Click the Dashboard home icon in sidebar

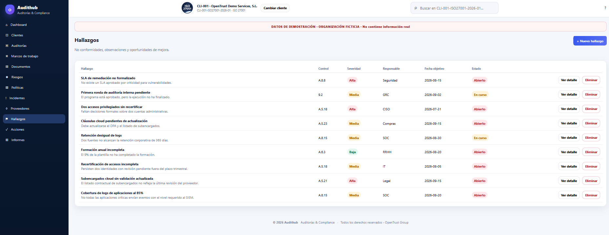(x=7, y=25)
